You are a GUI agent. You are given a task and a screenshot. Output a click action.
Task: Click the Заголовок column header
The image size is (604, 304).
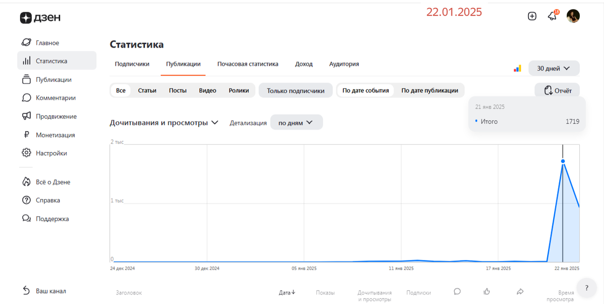(129, 292)
